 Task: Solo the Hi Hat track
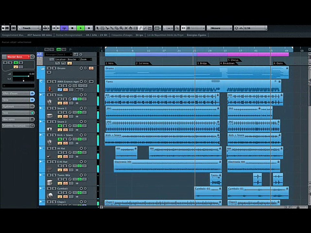click(54, 148)
